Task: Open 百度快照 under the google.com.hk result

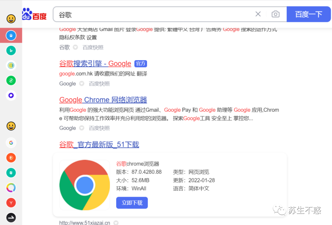Action: point(99,84)
